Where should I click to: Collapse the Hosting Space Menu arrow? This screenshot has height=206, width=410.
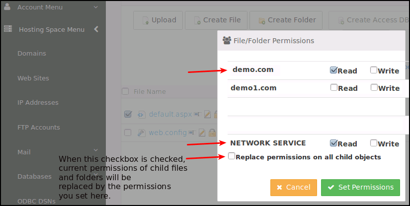[96, 29]
